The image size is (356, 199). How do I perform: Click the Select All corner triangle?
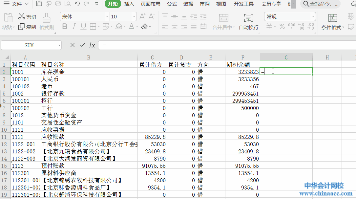(x=7, y=57)
